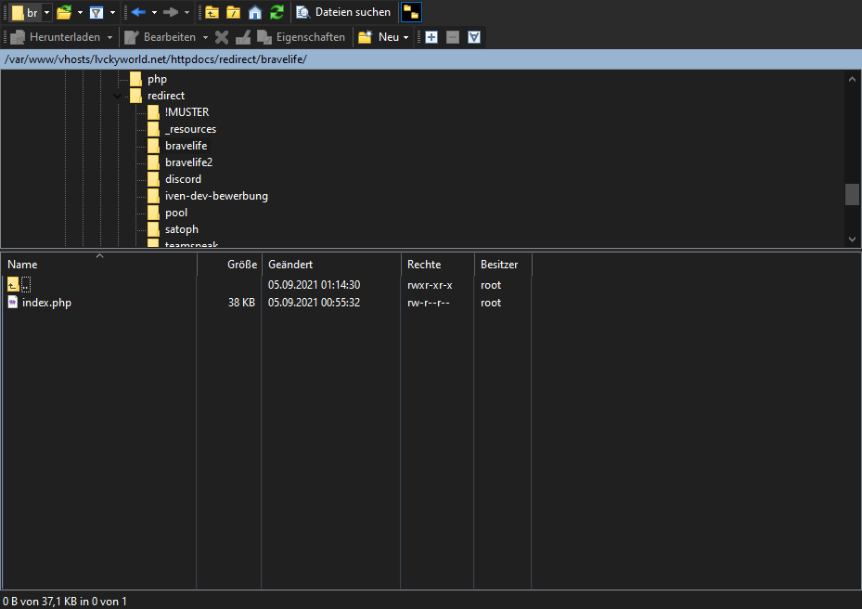Image resolution: width=862 pixels, height=609 pixels.
Task: Select the bravelife2 folder in tree
Action: [188, 162]
